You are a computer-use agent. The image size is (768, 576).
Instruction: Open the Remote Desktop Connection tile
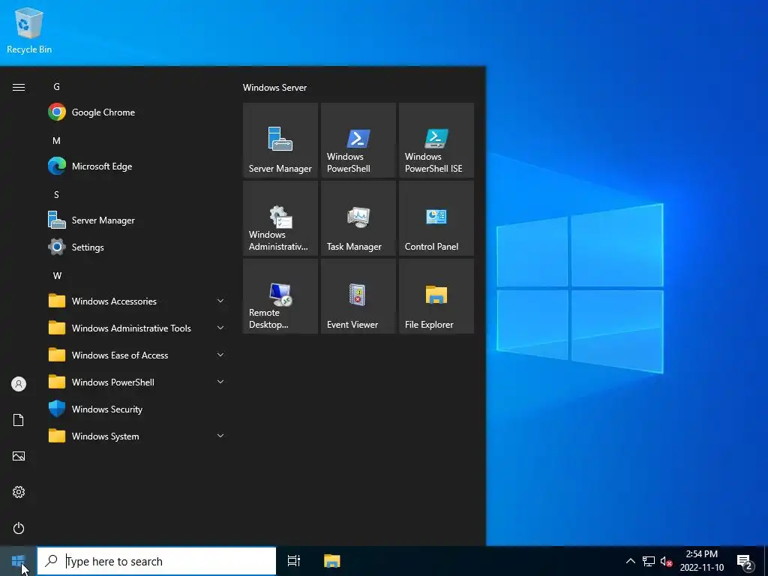[280, 295]
